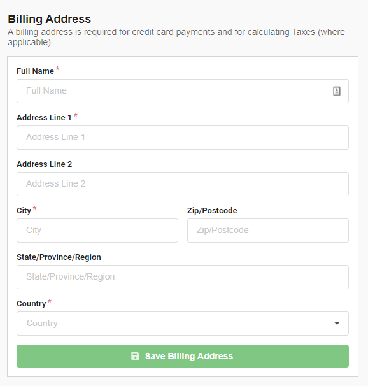The width and height of the screenshot is (368, 386).
Task: Click the floppy disk icon on Save button
Action: 135,356
